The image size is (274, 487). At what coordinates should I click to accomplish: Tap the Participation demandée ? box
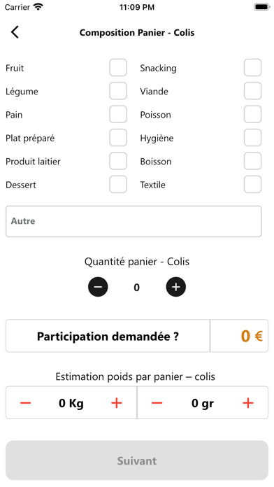point(108,336)
